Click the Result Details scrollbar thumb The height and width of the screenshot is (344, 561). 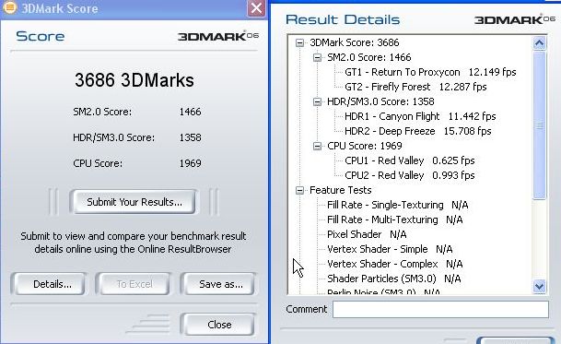[x=539, y=125]
